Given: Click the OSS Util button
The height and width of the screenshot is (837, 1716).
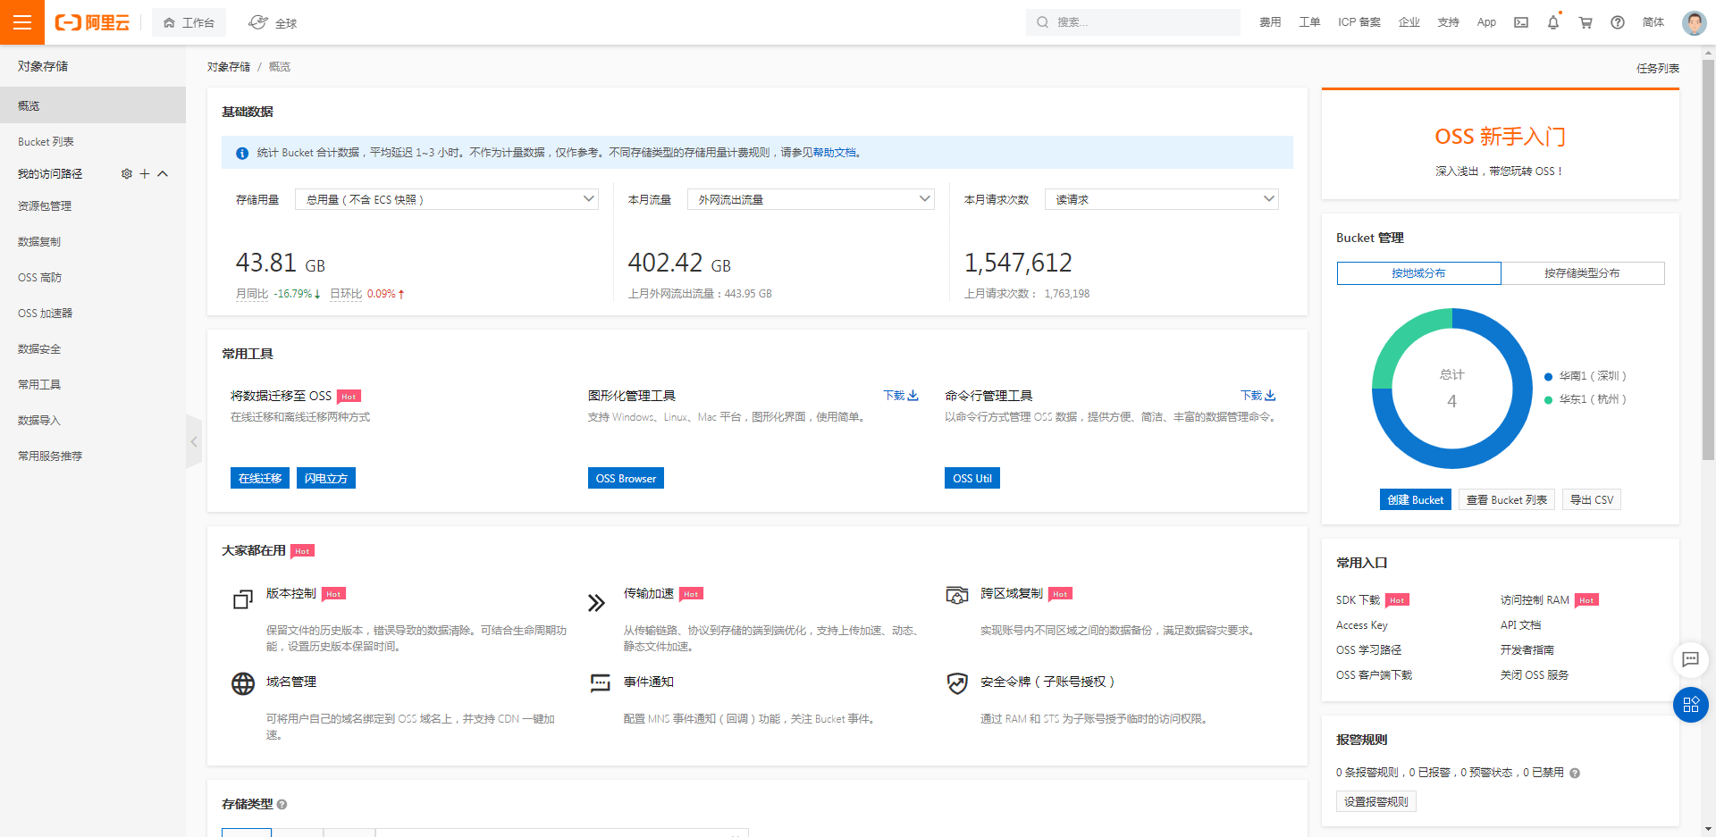Looking at the screenshot, I should click(x=972, y=478).
